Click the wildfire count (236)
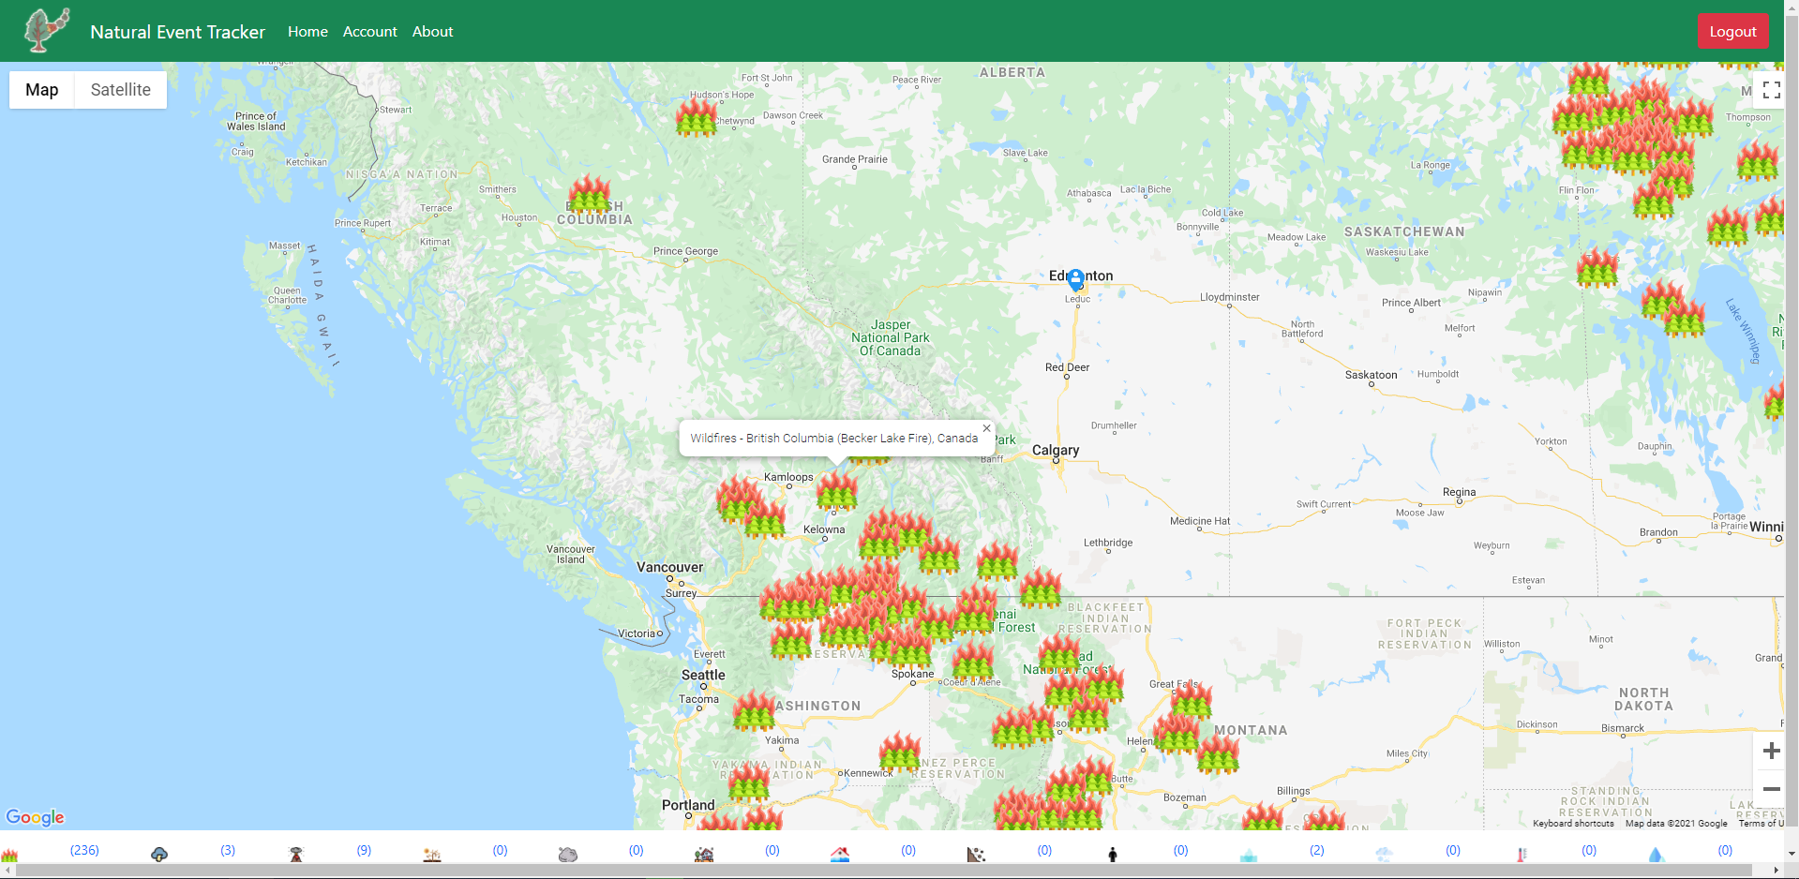1799x879 pixels. click(84, 850)
